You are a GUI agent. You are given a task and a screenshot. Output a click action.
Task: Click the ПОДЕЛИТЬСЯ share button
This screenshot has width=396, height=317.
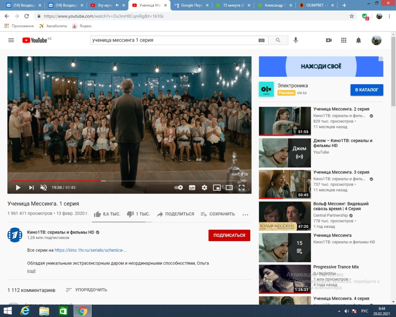pyautogui.click(x=176, y=214)
